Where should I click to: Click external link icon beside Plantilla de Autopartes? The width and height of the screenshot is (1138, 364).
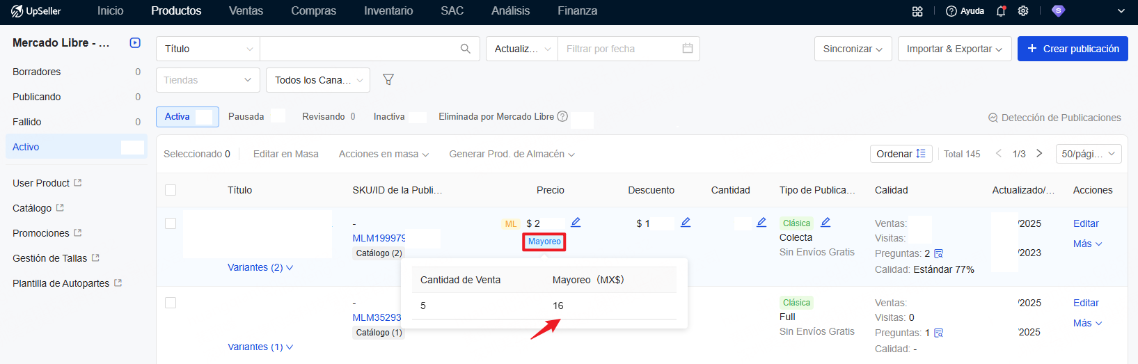coord(118,283)
